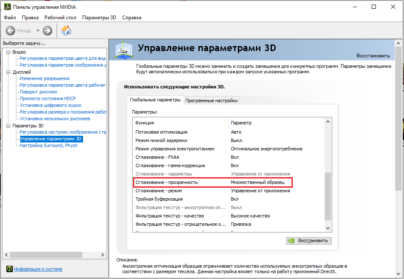Open the Файл menu

(10, 18)
